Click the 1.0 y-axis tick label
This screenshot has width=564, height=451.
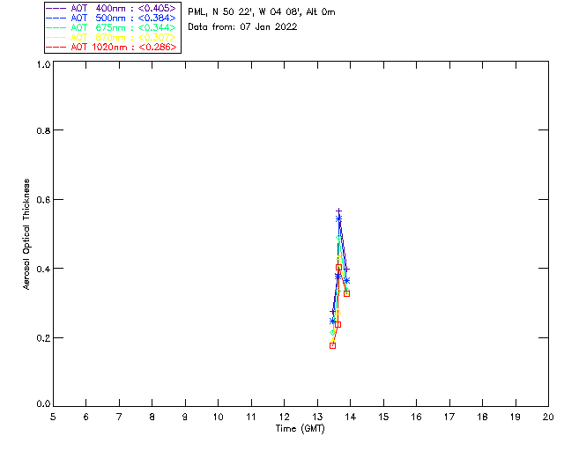[x=43, y=64]
